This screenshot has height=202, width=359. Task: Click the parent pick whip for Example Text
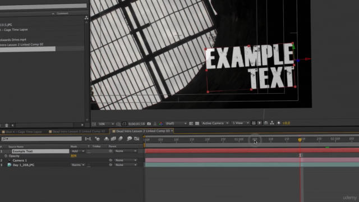click(111, 151)
